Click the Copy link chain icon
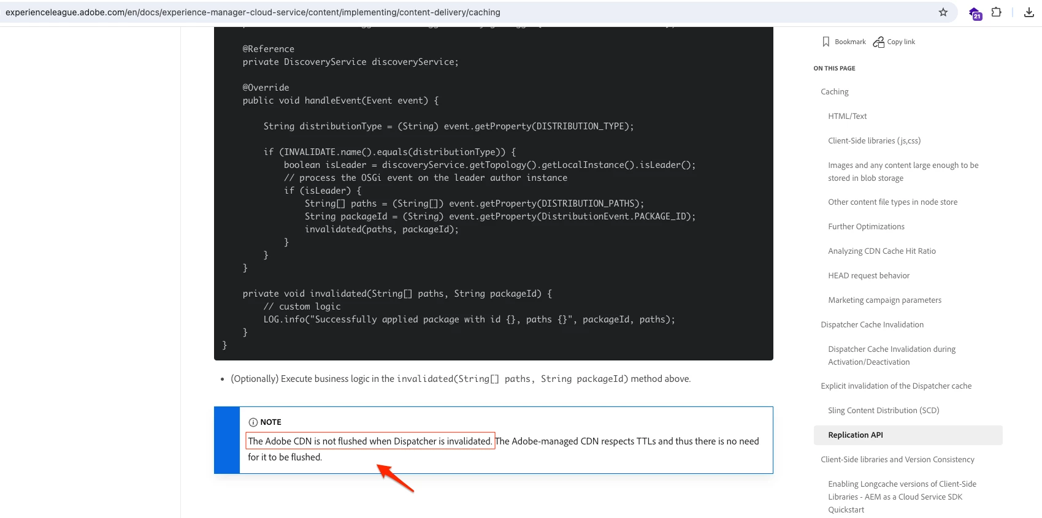Screen dimensions: 1042x518 (878, 42)
